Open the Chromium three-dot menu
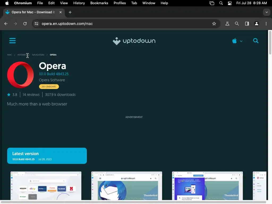Image resolution: width=272 pixels, height=204 pixels. click(266, 24)
